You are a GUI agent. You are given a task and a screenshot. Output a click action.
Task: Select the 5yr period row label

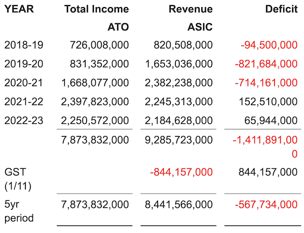[18, 211]
